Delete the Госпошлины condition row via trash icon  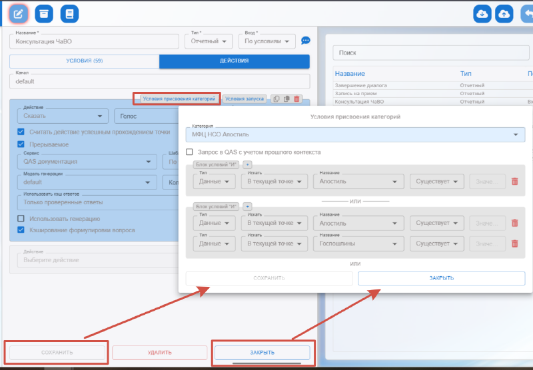pyautogui.click(x=514, y=244)
